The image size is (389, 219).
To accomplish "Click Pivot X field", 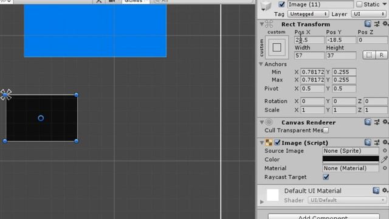I will click(312, 88).
